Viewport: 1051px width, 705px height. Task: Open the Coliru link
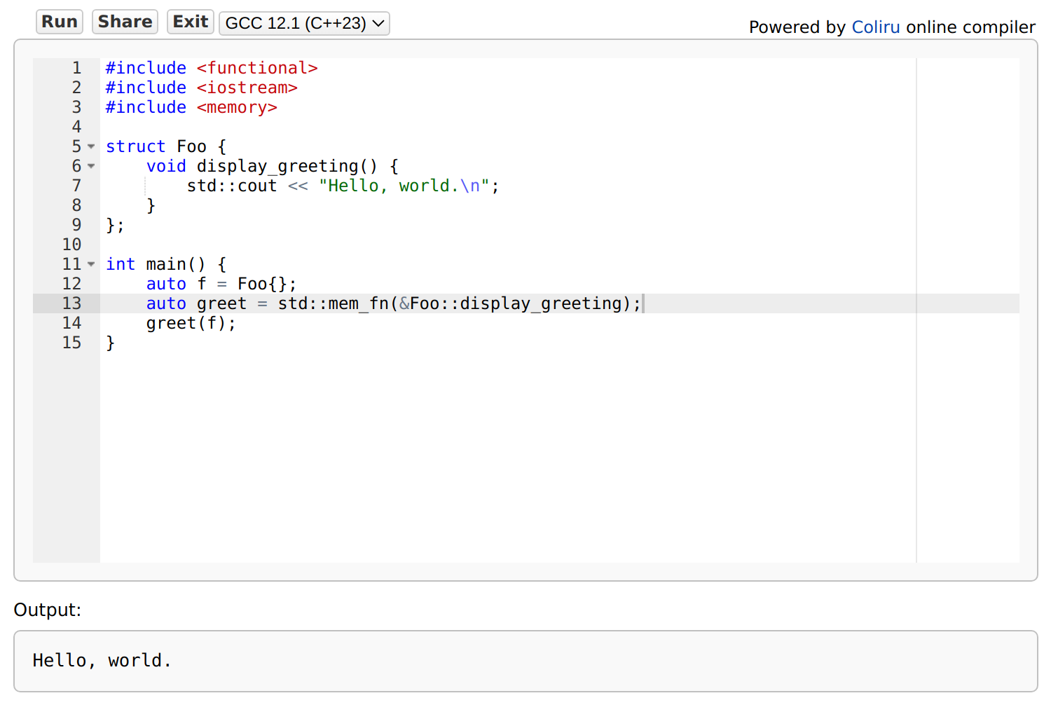tap(875, 27)
